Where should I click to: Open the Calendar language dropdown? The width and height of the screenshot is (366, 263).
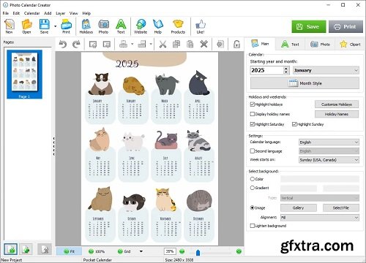pos(329,142)
